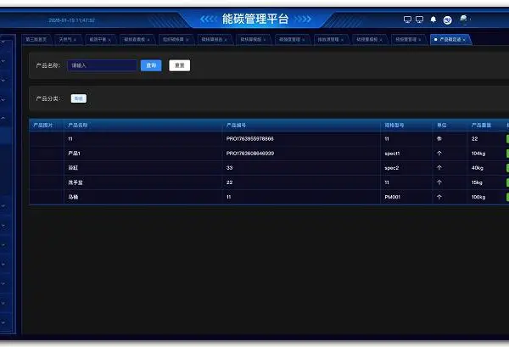Click the first monitor icon in header
Viewport: 509px width, 347px height.
407,20
